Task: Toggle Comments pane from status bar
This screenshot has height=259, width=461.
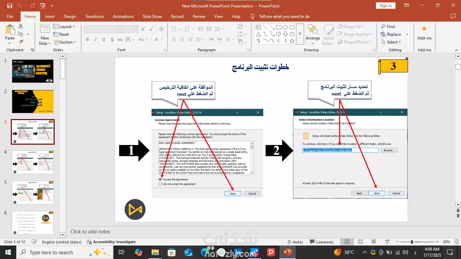Action: point(321,242)
